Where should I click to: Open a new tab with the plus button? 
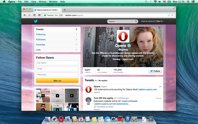[x=65, y=10]
